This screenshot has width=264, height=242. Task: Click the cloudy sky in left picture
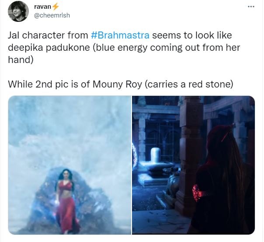pos(69,128)
